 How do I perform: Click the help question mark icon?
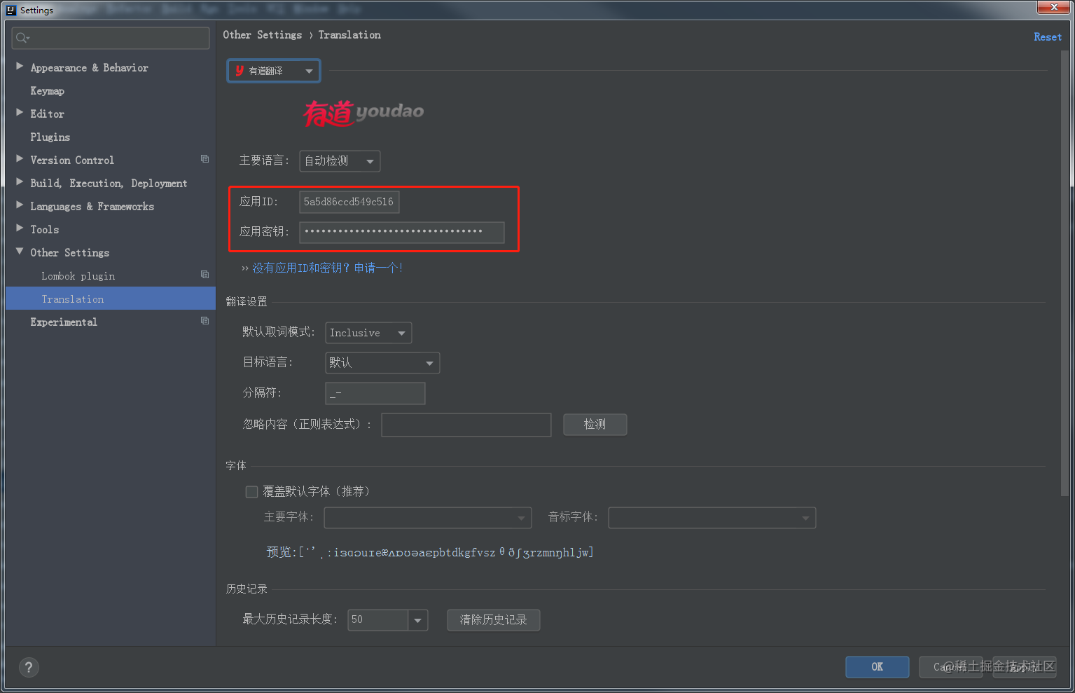29,667
